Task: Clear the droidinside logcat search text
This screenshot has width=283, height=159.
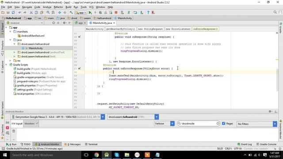Action: pyautogui.click(x=218, y=124)
